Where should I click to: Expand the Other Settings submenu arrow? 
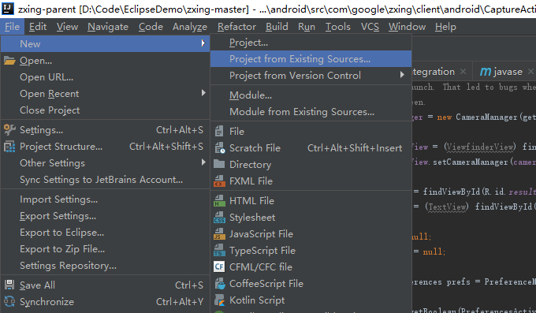[x=203, y=162]
